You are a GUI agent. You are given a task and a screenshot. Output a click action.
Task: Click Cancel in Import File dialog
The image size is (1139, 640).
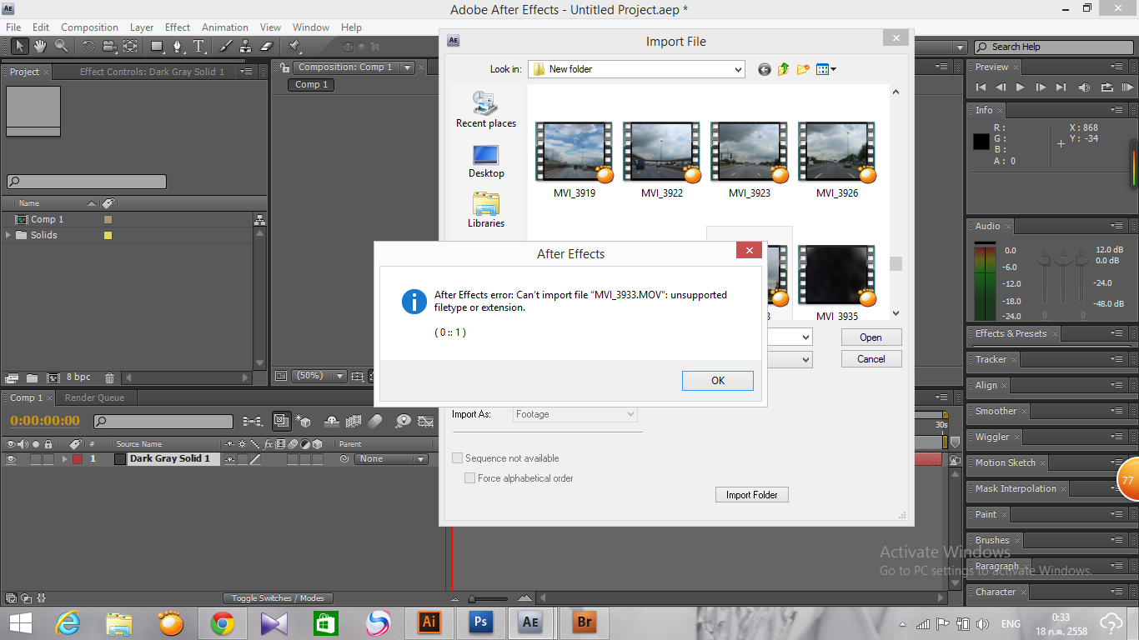[x=871, y=359]
